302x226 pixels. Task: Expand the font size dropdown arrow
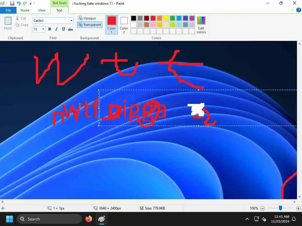43,29
